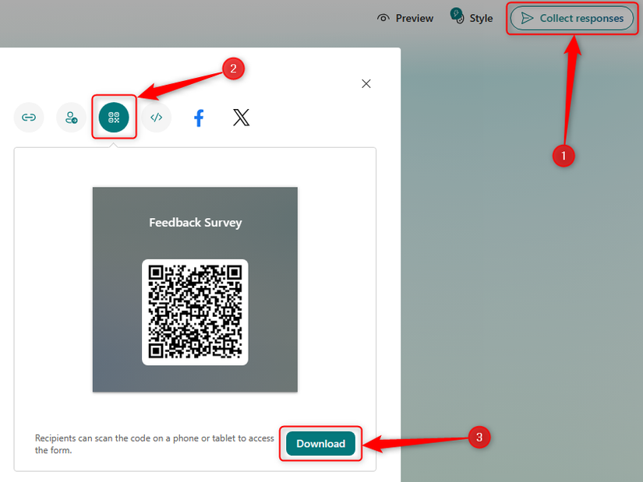Click the Feedback Survey QR code image
Screen dimensions: 643x482
(195, 312)
